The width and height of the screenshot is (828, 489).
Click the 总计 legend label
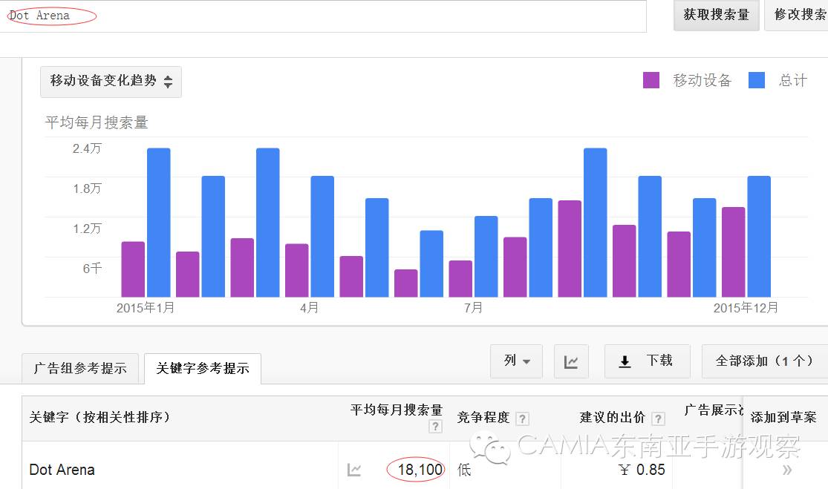pyautogui.click(x=792, y=80)
